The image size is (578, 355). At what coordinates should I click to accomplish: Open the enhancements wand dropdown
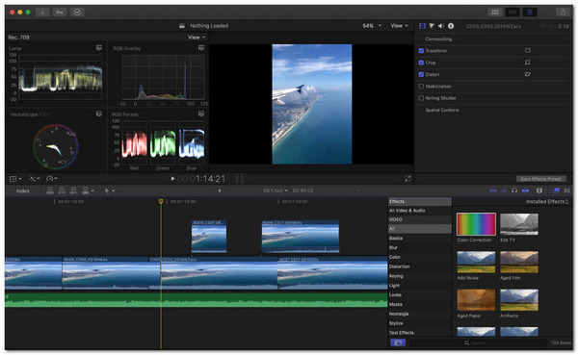(35, 179)
